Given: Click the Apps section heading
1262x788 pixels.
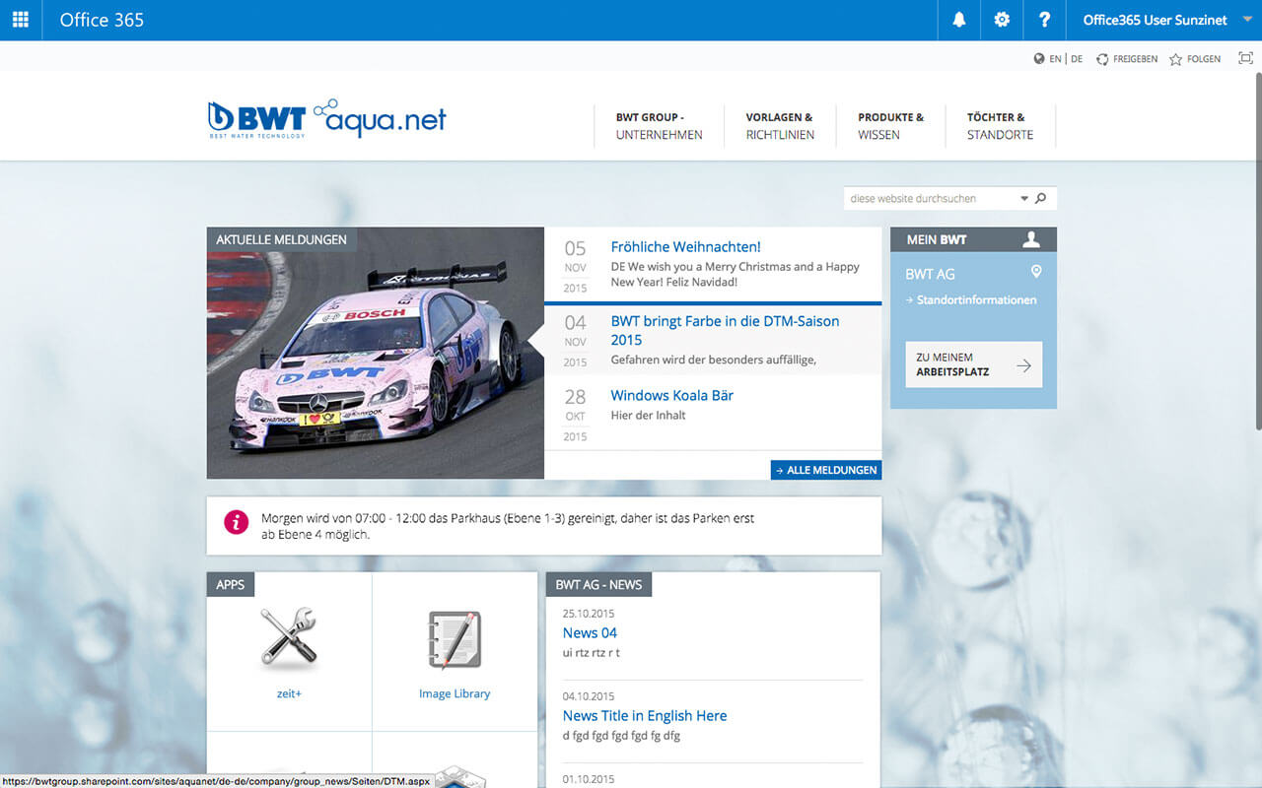Looking at the screenshot, I should [x=231, y=584].
